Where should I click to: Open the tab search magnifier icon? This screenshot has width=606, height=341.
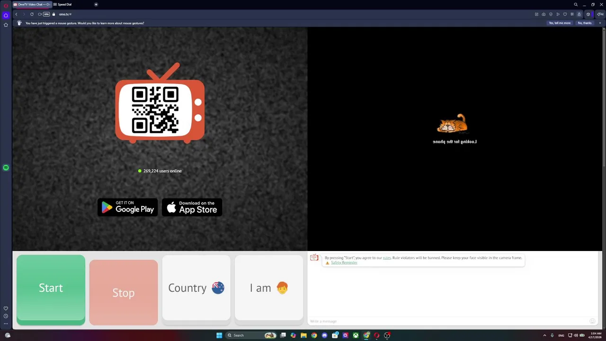(576, 4)
